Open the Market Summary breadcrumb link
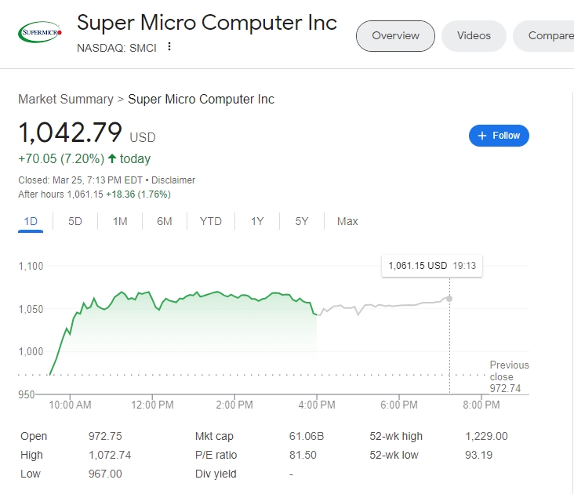Screen dimensions: 574x494 (66, 100)
